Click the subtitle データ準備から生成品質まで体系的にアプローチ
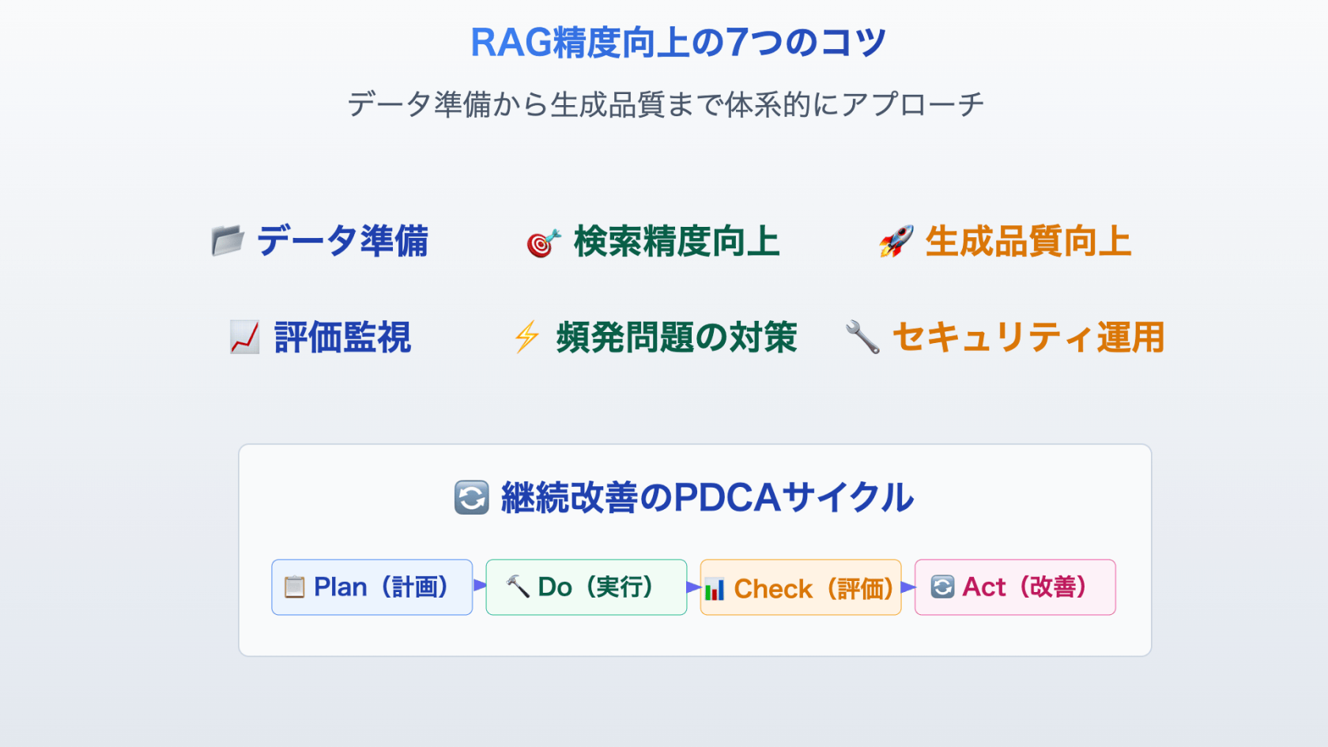 (666, 104)
